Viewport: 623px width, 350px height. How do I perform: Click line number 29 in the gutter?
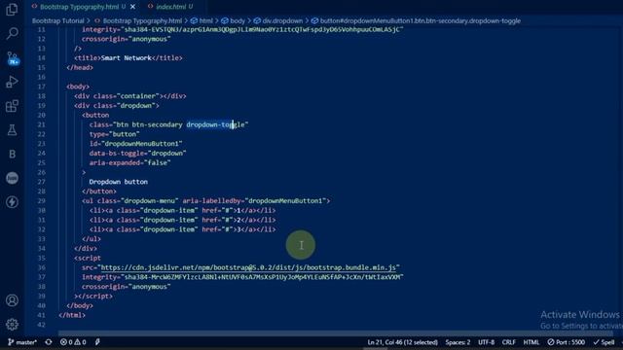tap(41, 201)
